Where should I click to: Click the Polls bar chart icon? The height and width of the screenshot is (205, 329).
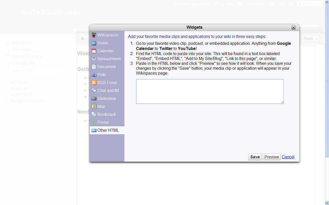tap(94, 75)
